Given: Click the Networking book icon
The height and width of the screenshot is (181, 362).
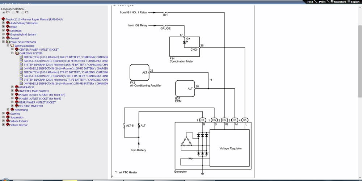Looking at the screenshot, I should click(12, 110).
